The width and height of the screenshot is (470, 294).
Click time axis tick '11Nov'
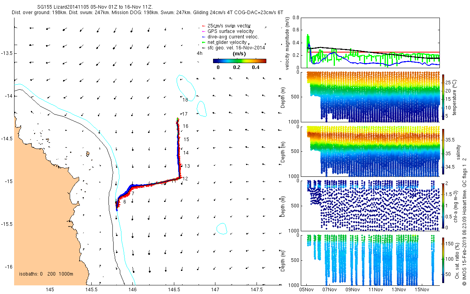click(375, 289)
